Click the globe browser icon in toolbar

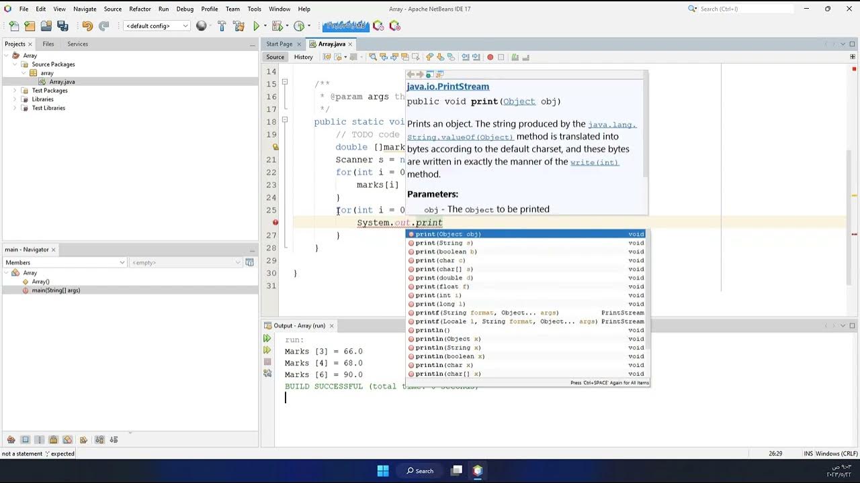tap(201, 25)
